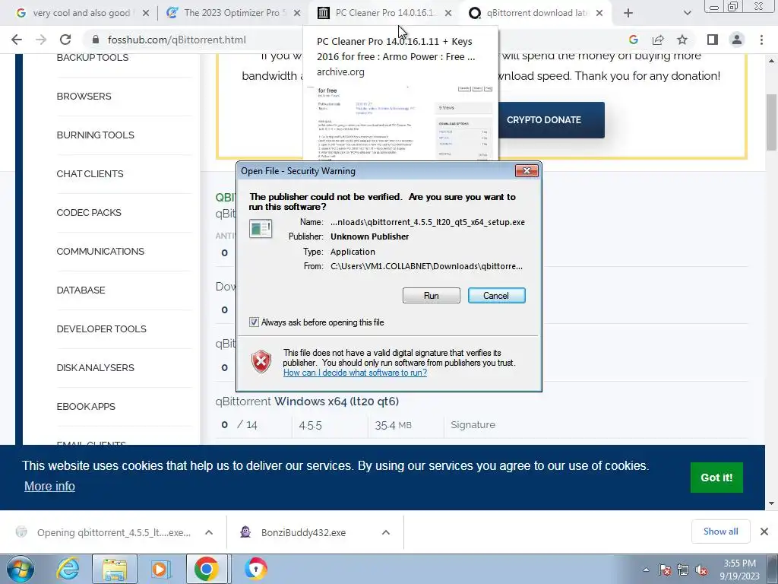Click Show all downloads button
Viewport: 778px width, 584px height.
click(720, 532)
